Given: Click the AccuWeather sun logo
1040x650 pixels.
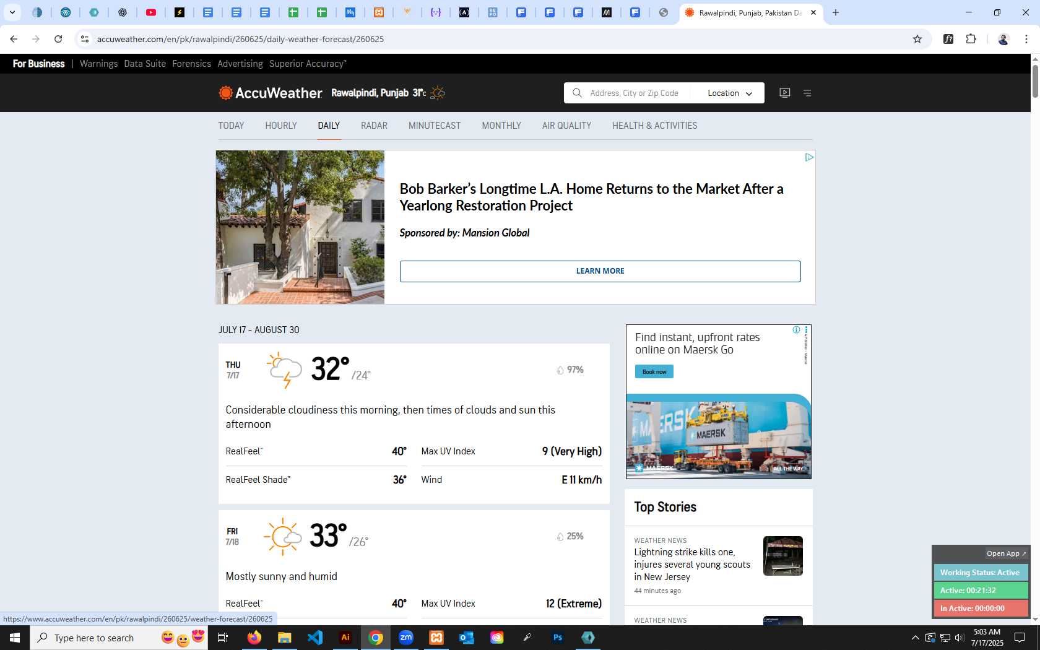Looking at the screenshot, I should coord(226,93).
